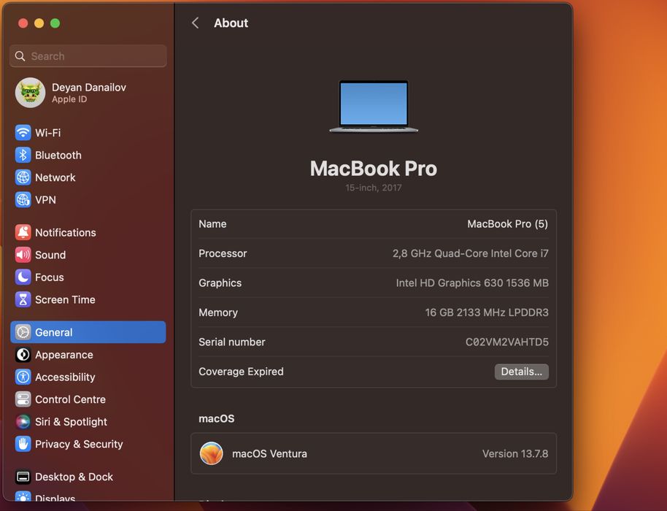Click the Processor row label
The image size is (667, 511).
coord(223,253)
